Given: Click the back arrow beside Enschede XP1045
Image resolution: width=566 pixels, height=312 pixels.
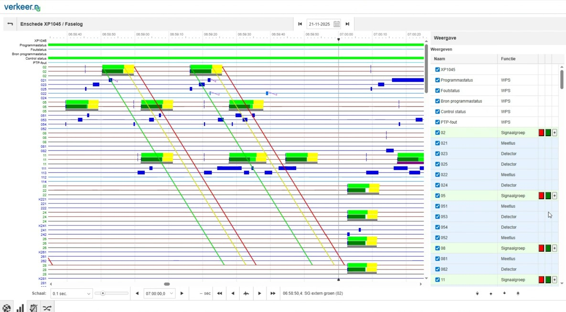Looking at the screenshot, I should coord(10,24).
